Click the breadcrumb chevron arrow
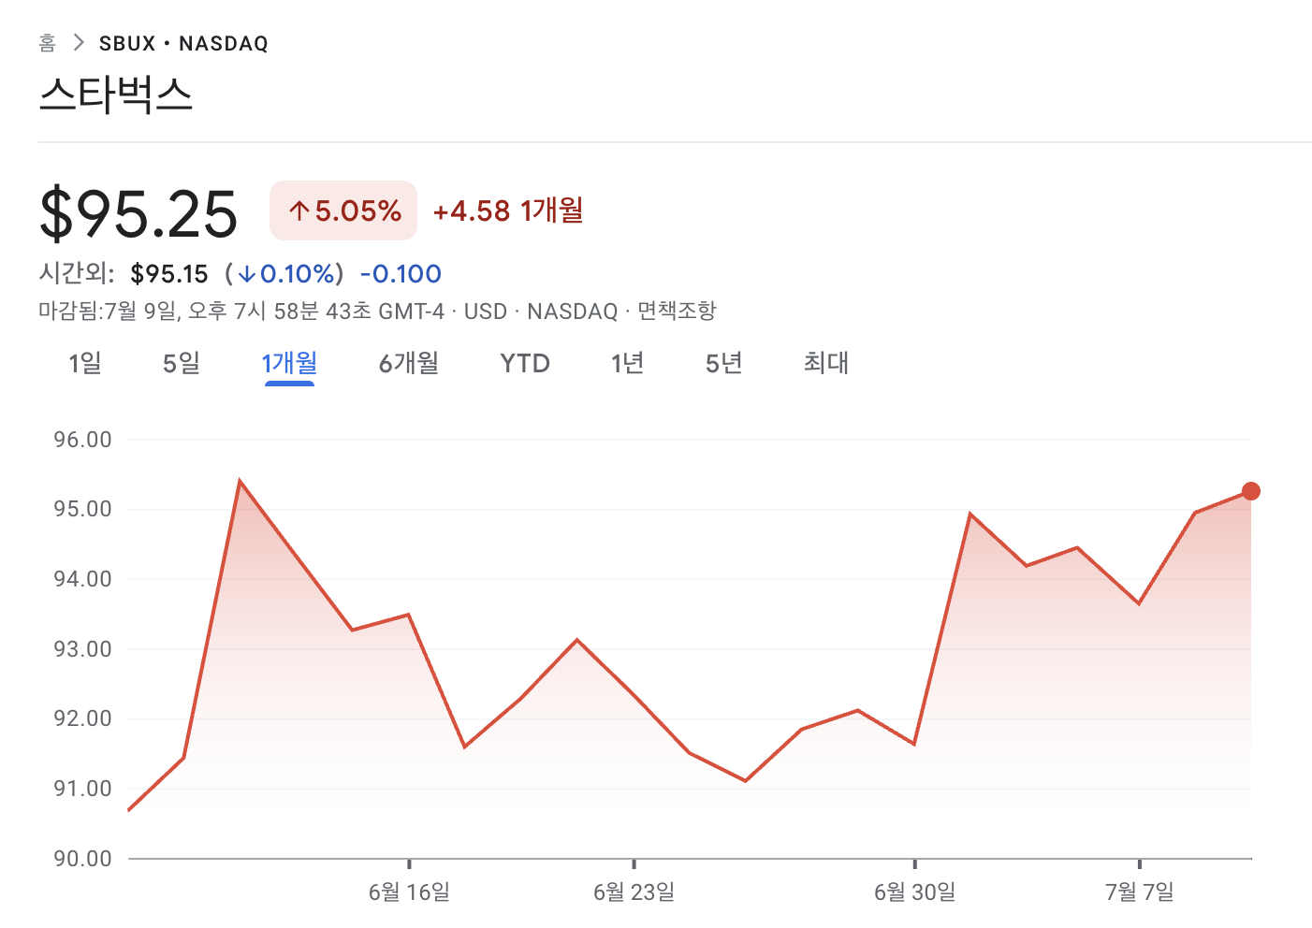The image size is (1312, 928). (79, 43)
